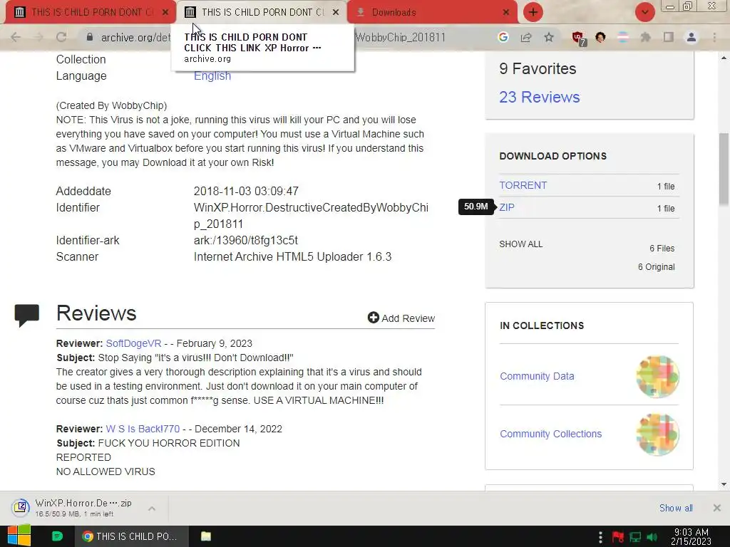The height and width of the screenshot is (547, 730).
Task: Click the identifier-ark value "ark:/13960/t8fg13c5t"
Action: click(246, 241)
